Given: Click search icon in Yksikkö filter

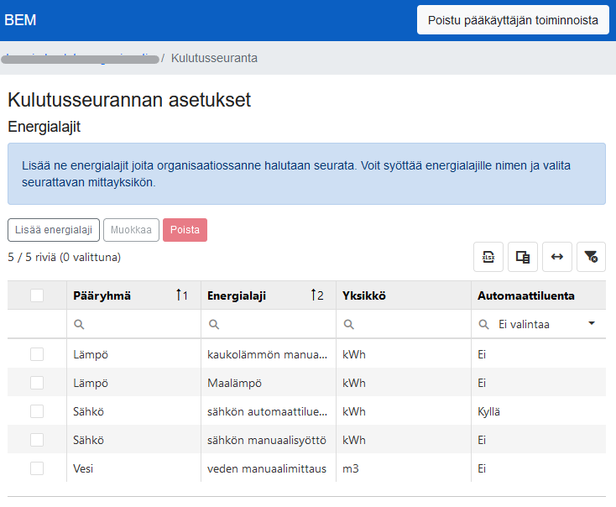Looking at the screenshot, I should [349, 324].
